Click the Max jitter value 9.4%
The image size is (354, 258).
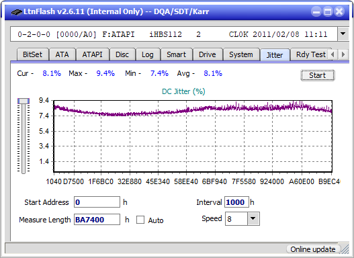pyautogui.click(x=105, y=73)
